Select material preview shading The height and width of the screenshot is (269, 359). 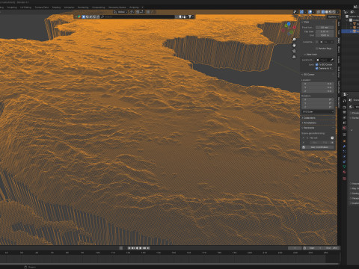pyautogui.click(x=331, y=12)
